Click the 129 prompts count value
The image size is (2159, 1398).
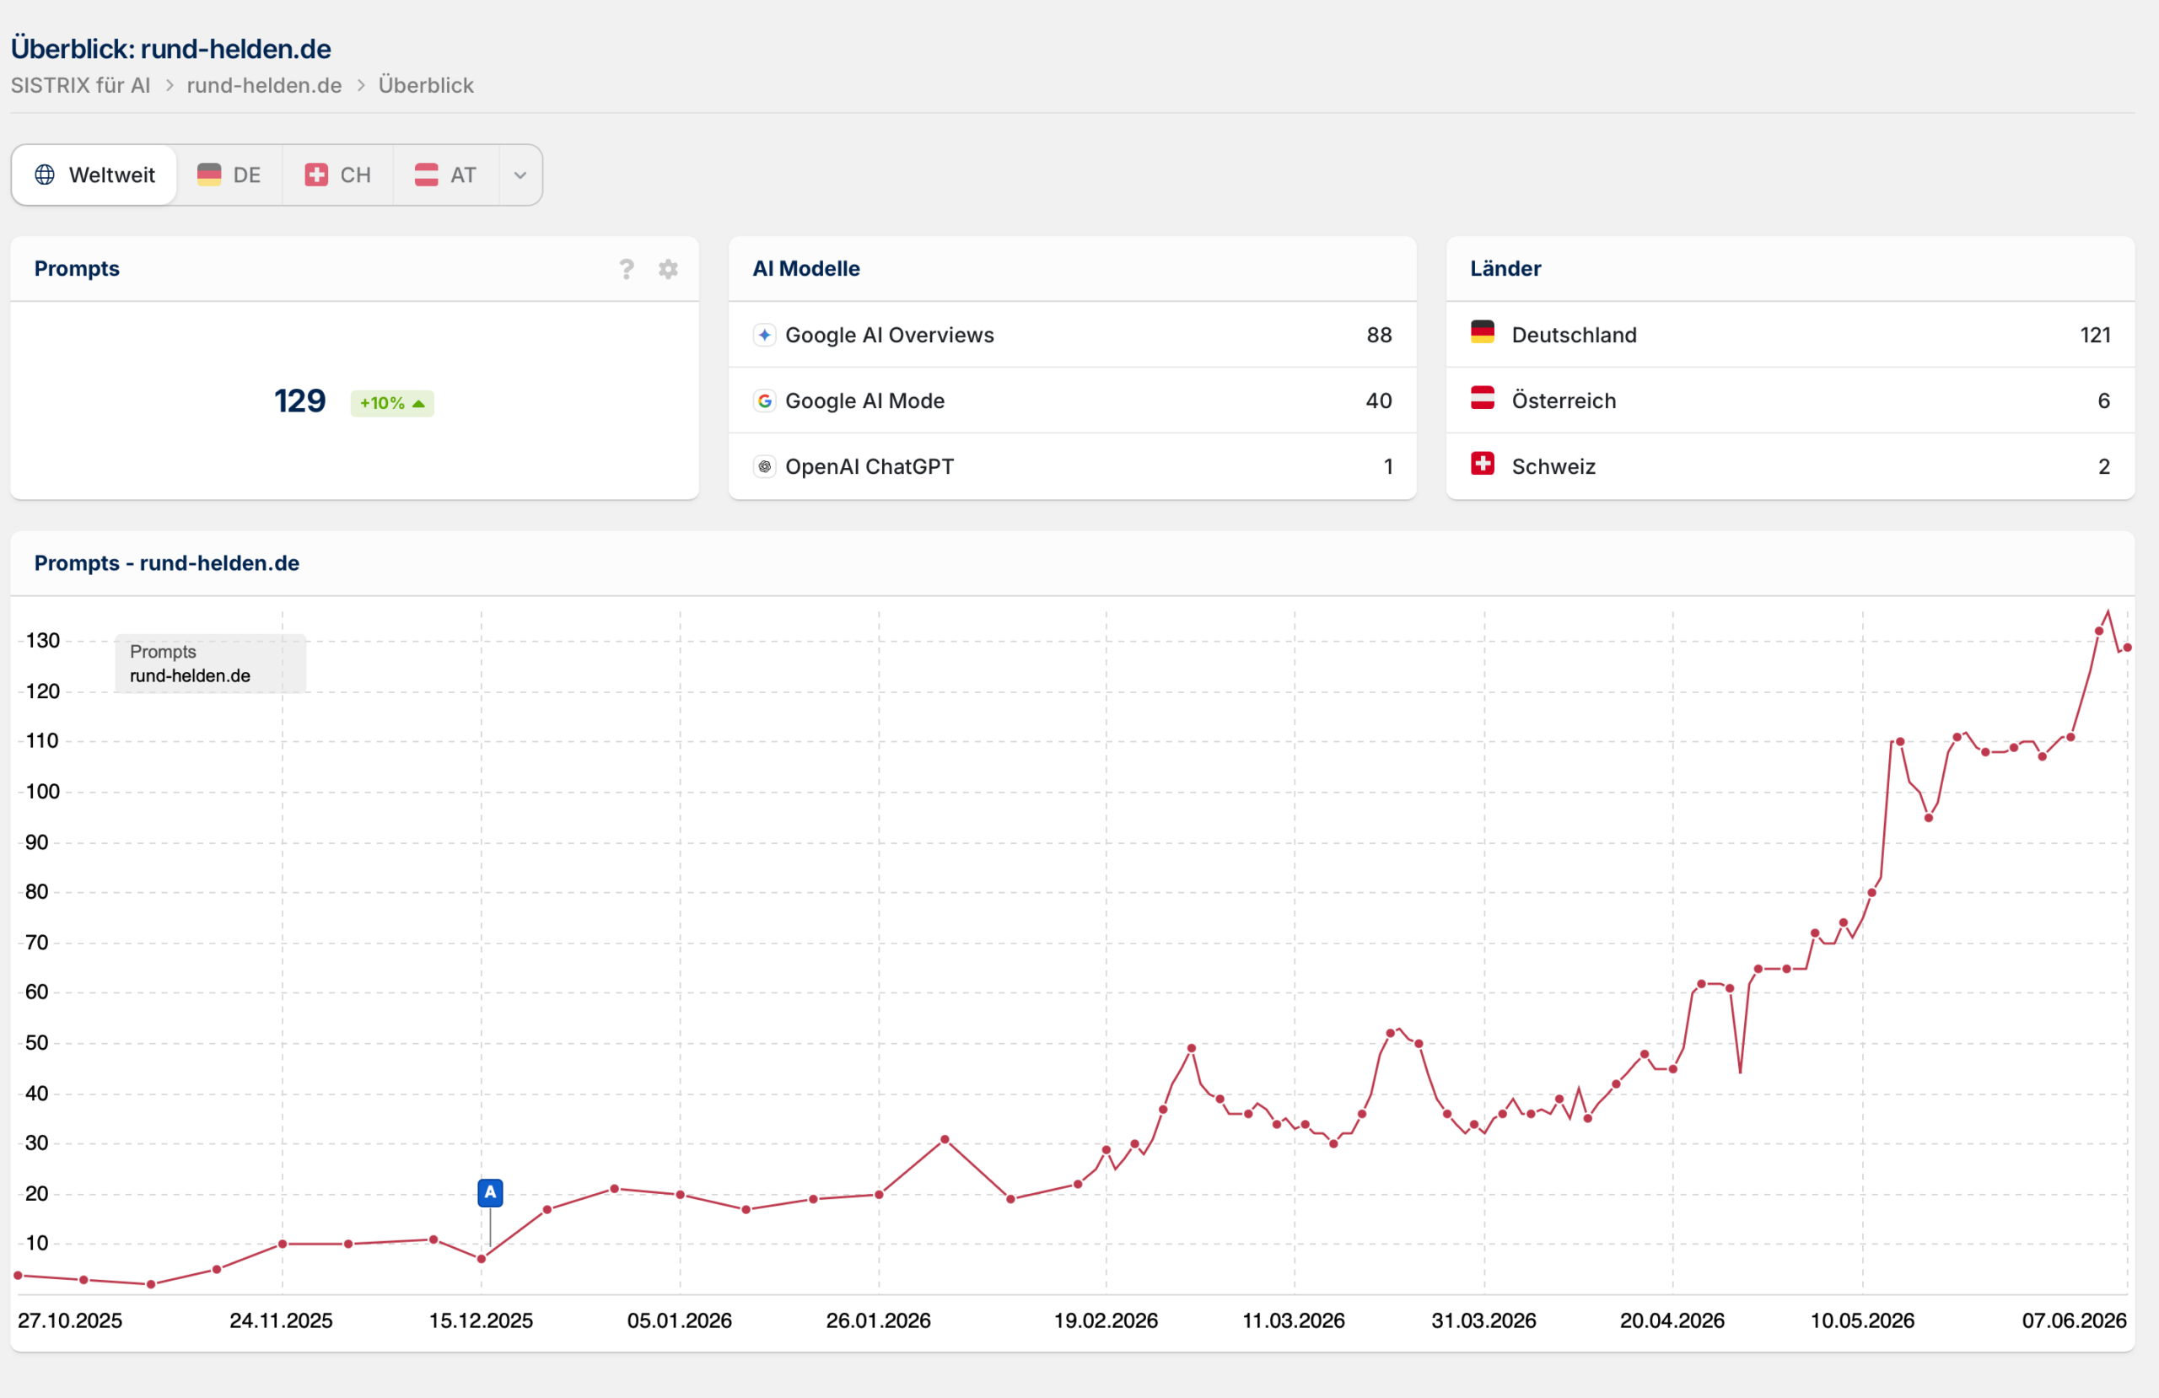(299, 401)
